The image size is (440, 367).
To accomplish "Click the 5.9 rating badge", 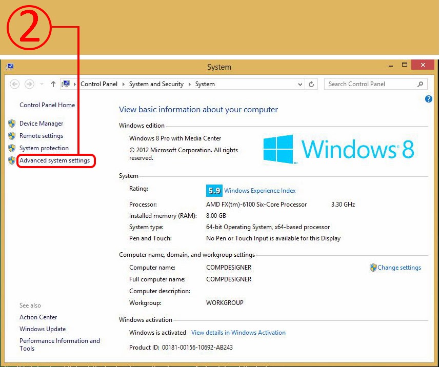I will [214, 191].
